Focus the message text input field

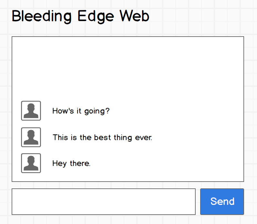coord(104,202)
